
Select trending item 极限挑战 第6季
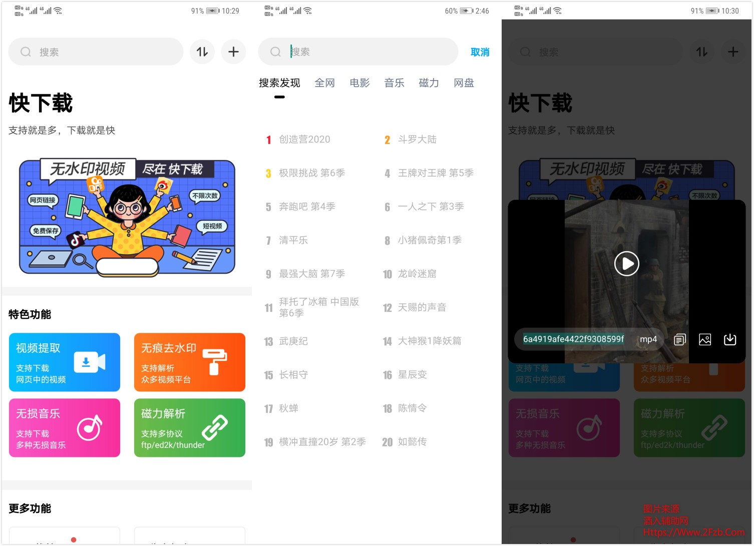click(312, 173)
